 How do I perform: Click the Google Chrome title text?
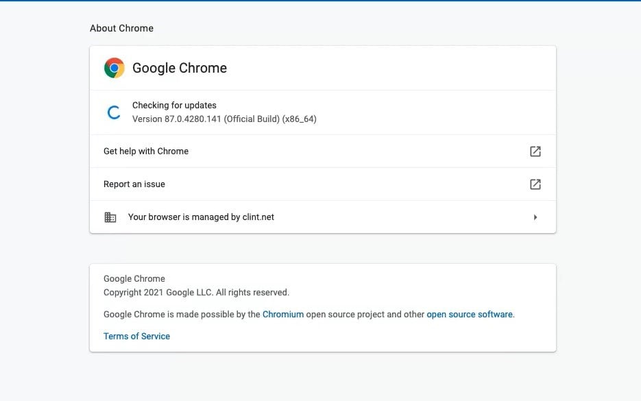tap(180, 68)
